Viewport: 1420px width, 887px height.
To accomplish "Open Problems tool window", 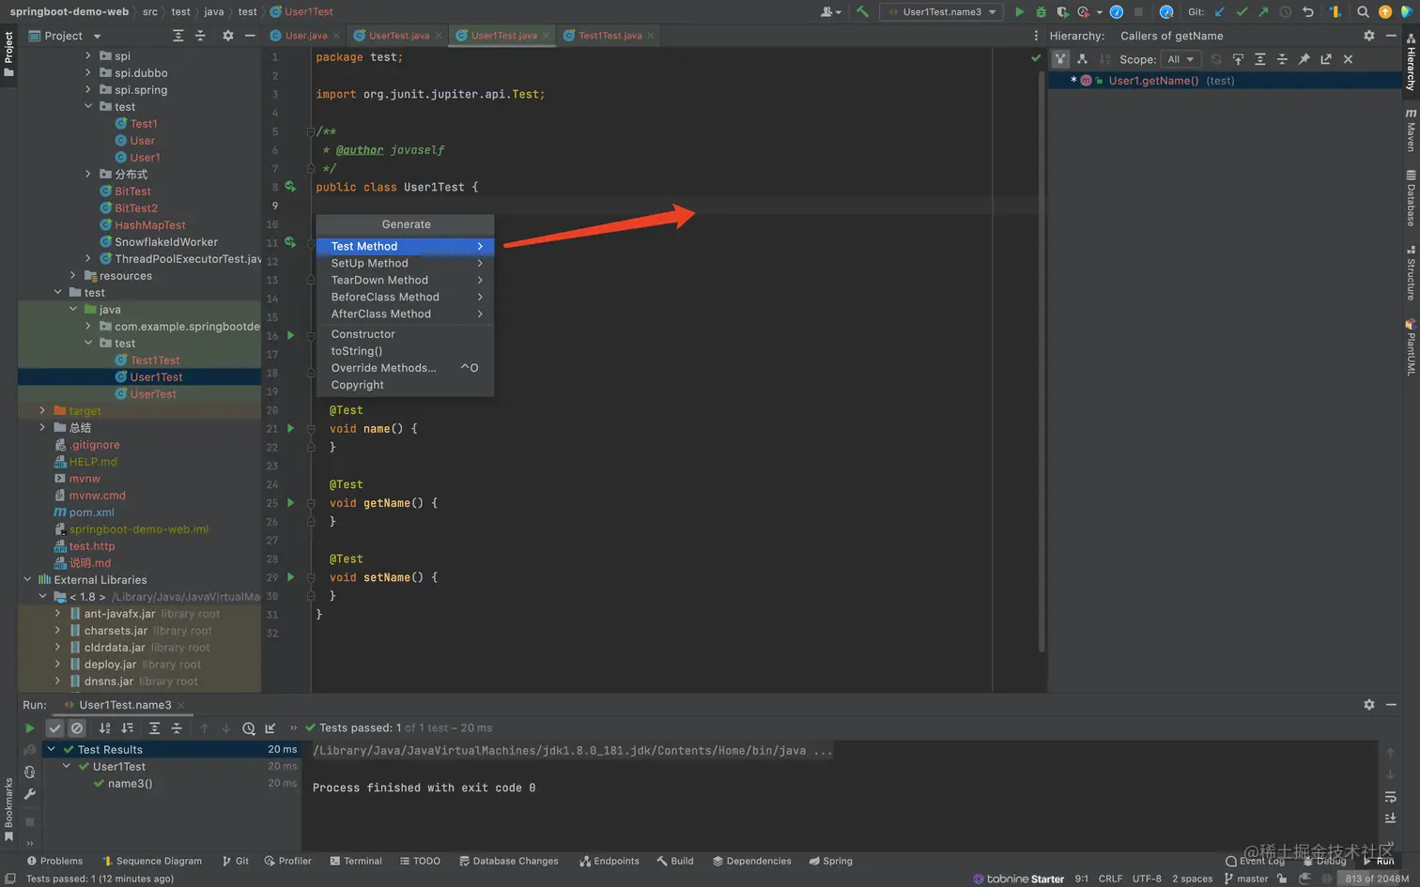I will tap(54, 861).
